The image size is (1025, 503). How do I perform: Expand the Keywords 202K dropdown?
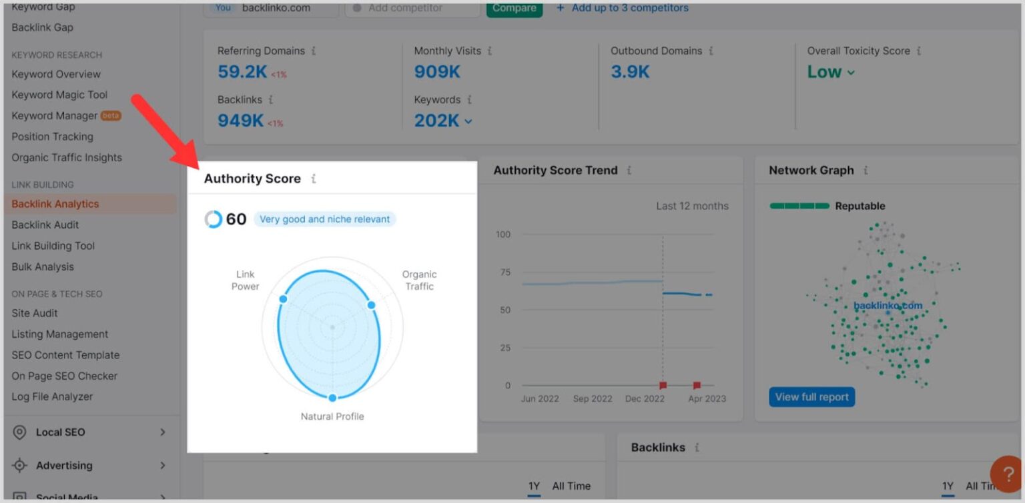tap(469, 121)
